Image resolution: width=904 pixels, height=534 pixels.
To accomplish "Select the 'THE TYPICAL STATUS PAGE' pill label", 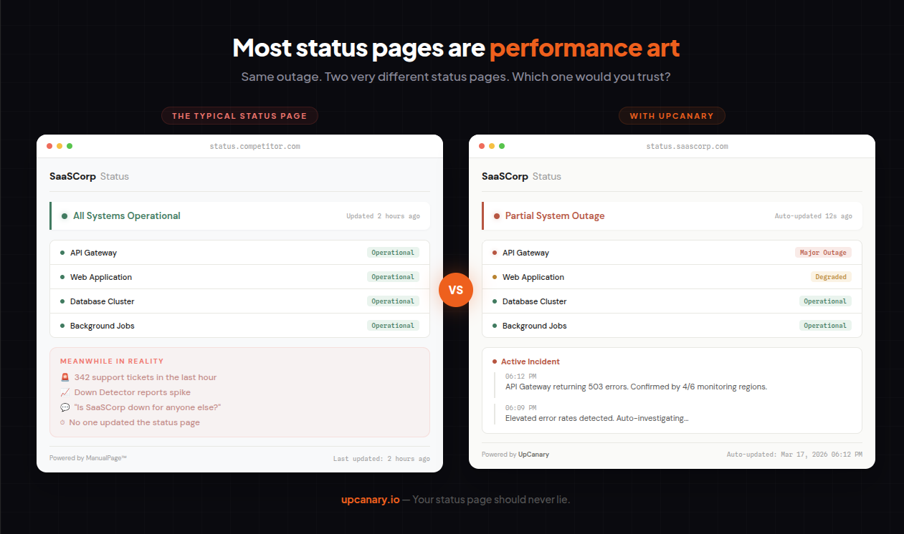I will click(x=239, y=115).
